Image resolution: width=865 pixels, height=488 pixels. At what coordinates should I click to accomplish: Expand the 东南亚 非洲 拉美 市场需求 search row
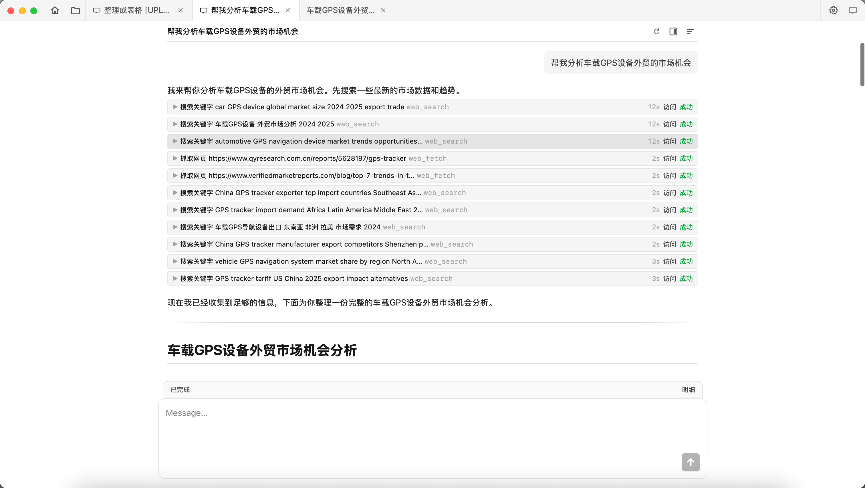pos(432,227)
